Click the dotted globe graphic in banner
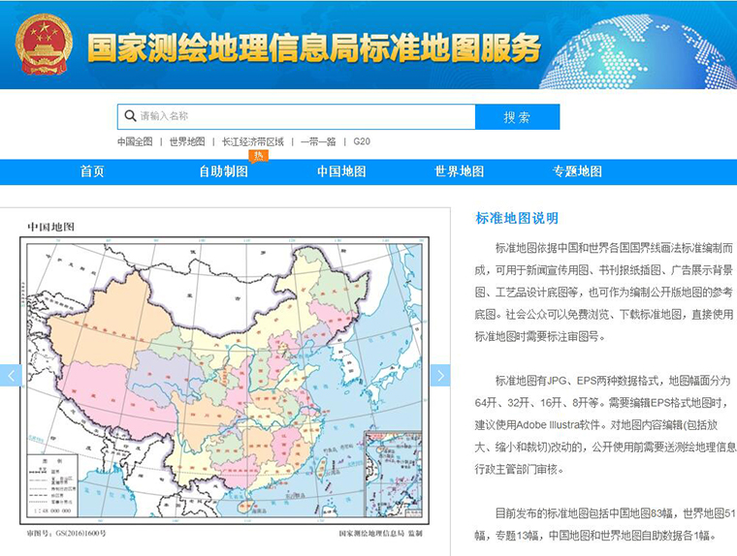Screen dimensions: 737x556 [639, 52]
